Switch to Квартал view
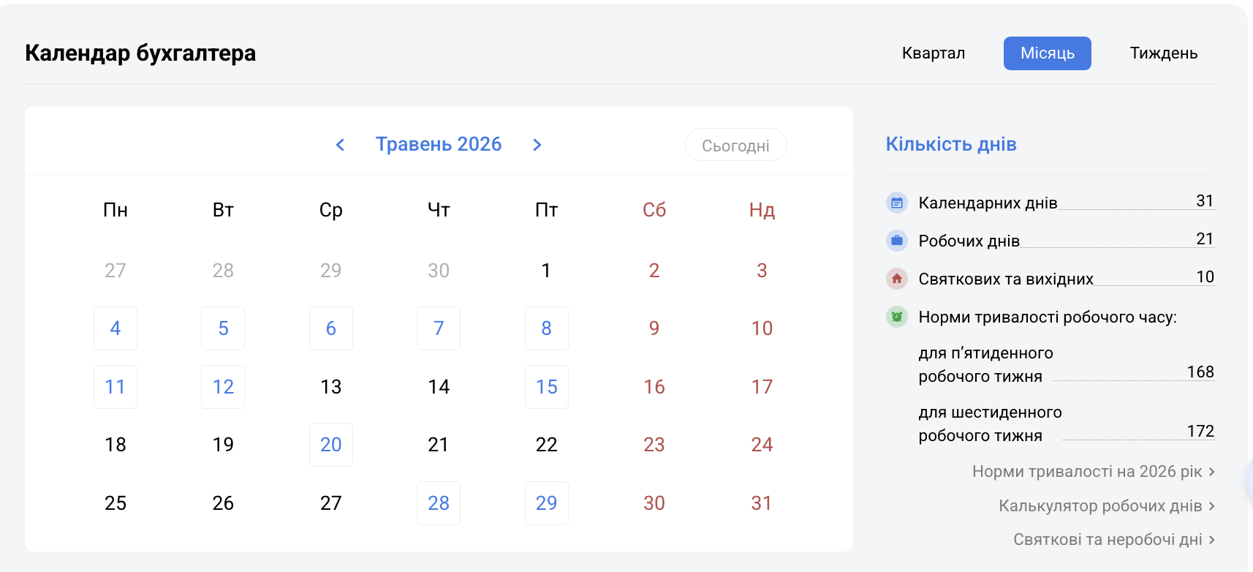 933,53
